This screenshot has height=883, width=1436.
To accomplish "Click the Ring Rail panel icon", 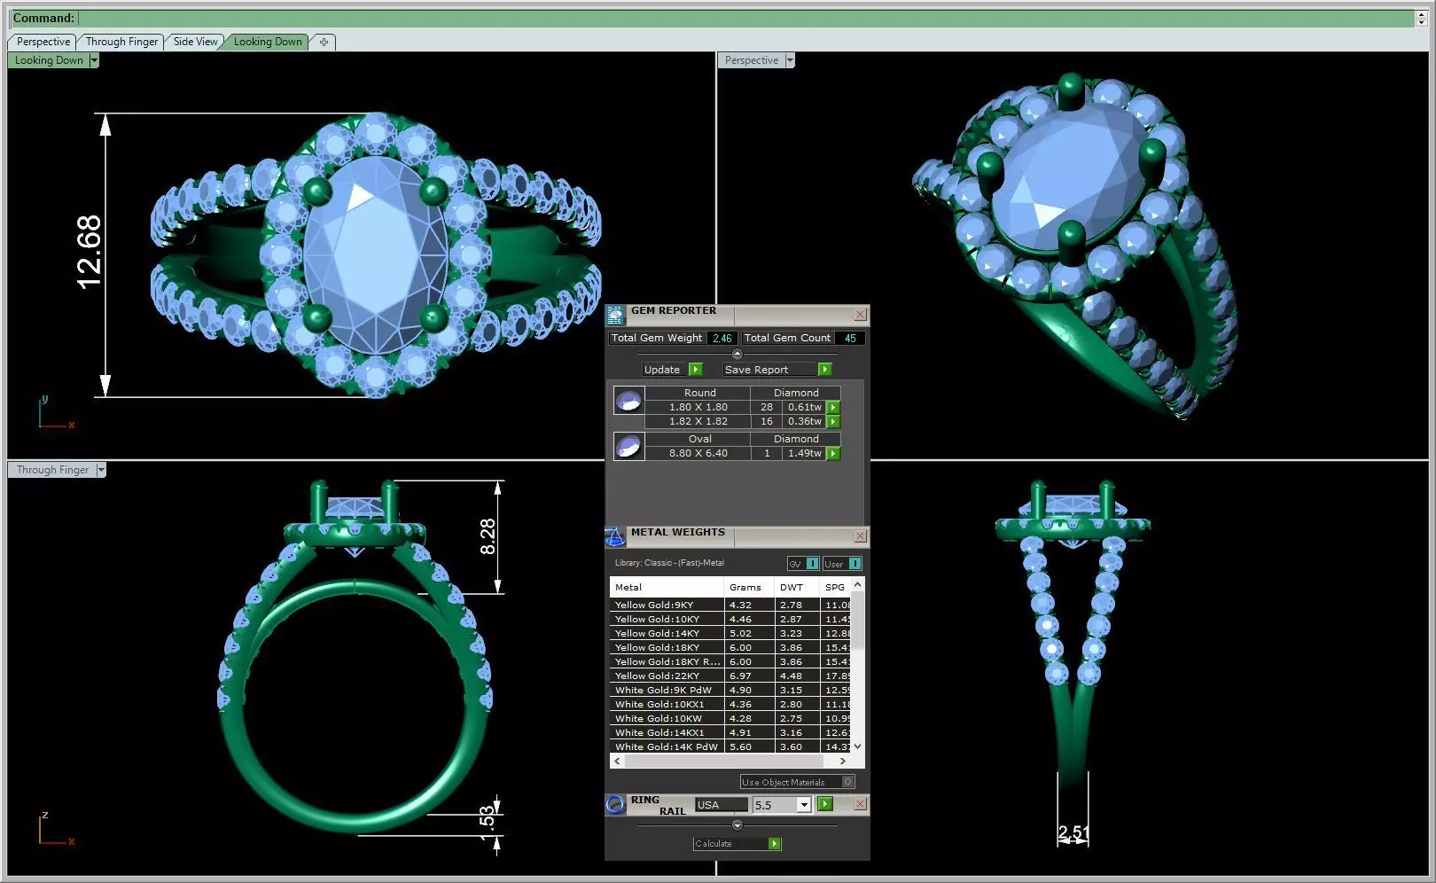I will pyautogui.click(x=615, y=804).
